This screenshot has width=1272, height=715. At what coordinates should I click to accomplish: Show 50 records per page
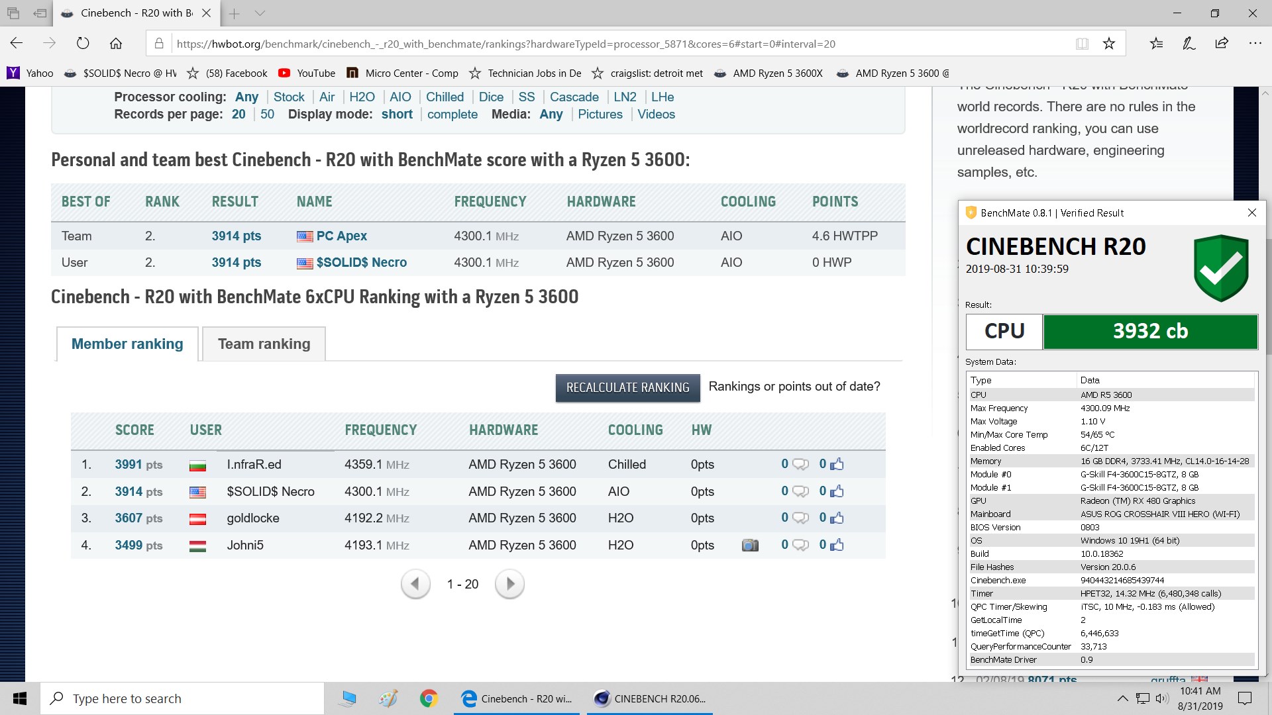[x=267, y=115]
